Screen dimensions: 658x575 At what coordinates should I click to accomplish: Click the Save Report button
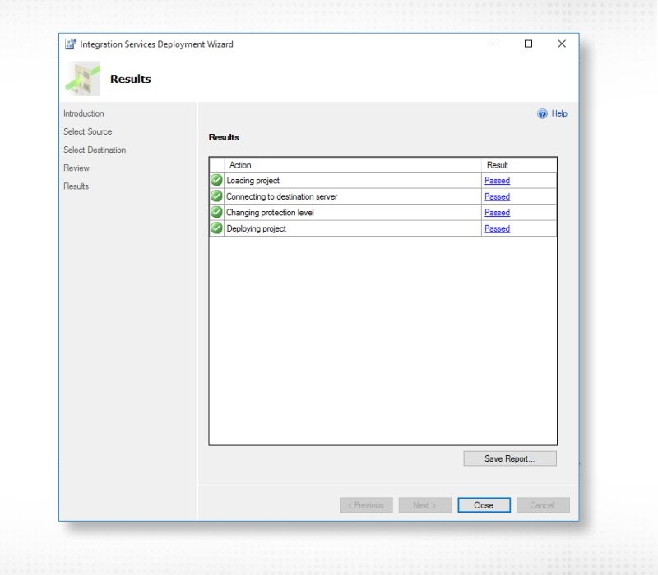point(509,458)
